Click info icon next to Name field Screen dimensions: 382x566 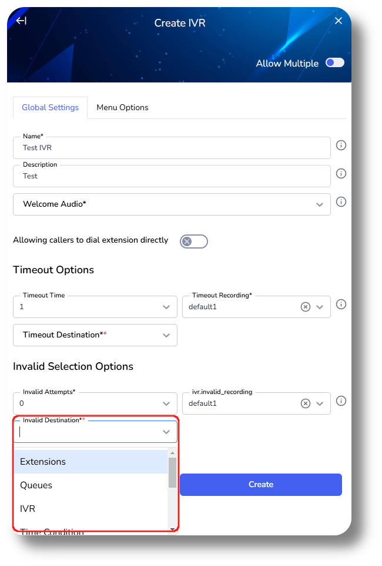[x=341, y=145]
